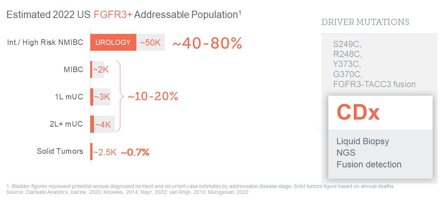Click the Liquid Biopsy item
The image size is (447, 202).
pos(363,141)
